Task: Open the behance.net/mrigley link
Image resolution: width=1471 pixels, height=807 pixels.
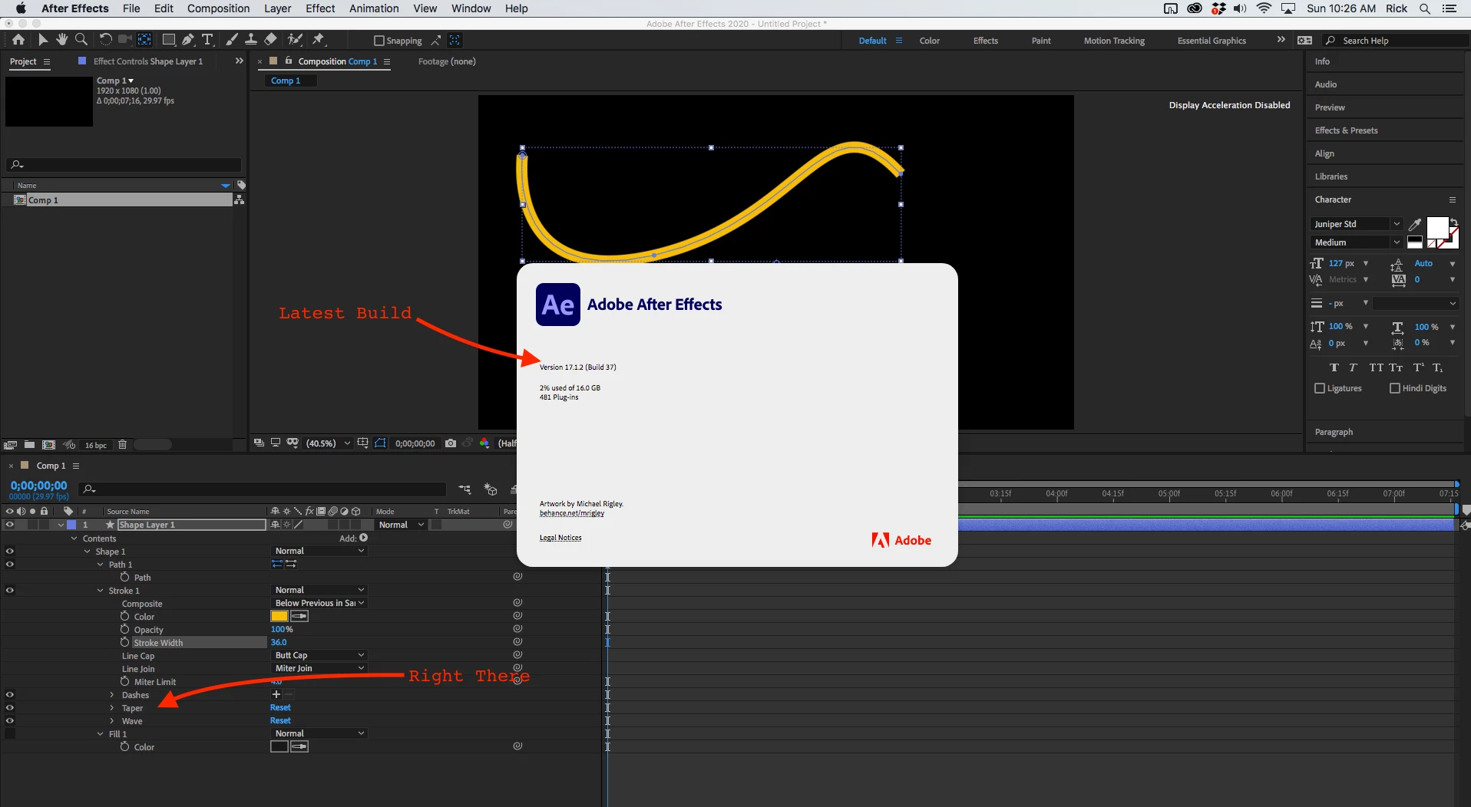Action: [572, 513]
